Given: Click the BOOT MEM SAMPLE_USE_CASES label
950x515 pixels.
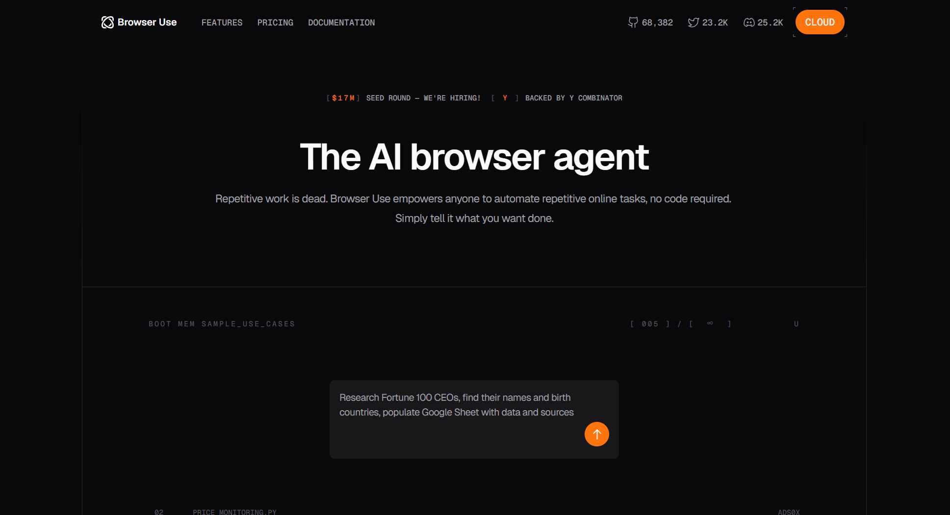Looking at the screenshot, I should [222, 324].
